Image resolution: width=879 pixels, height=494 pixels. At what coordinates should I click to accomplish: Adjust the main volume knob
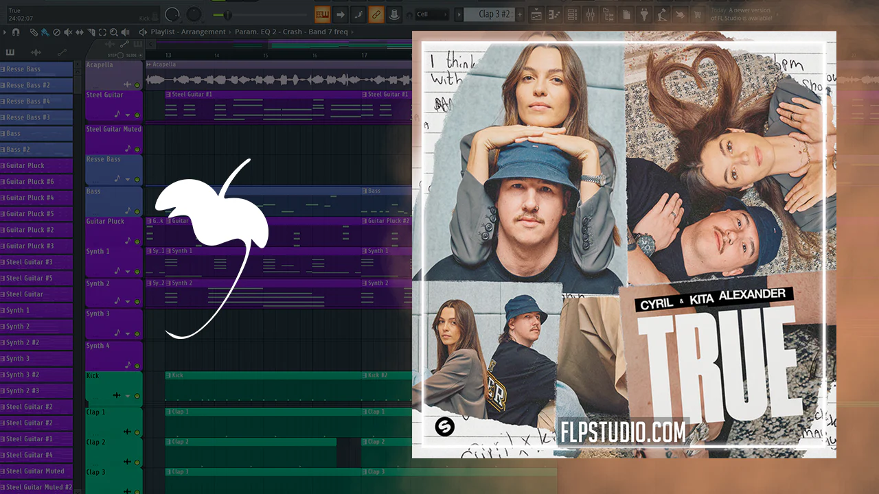[172, 14]
